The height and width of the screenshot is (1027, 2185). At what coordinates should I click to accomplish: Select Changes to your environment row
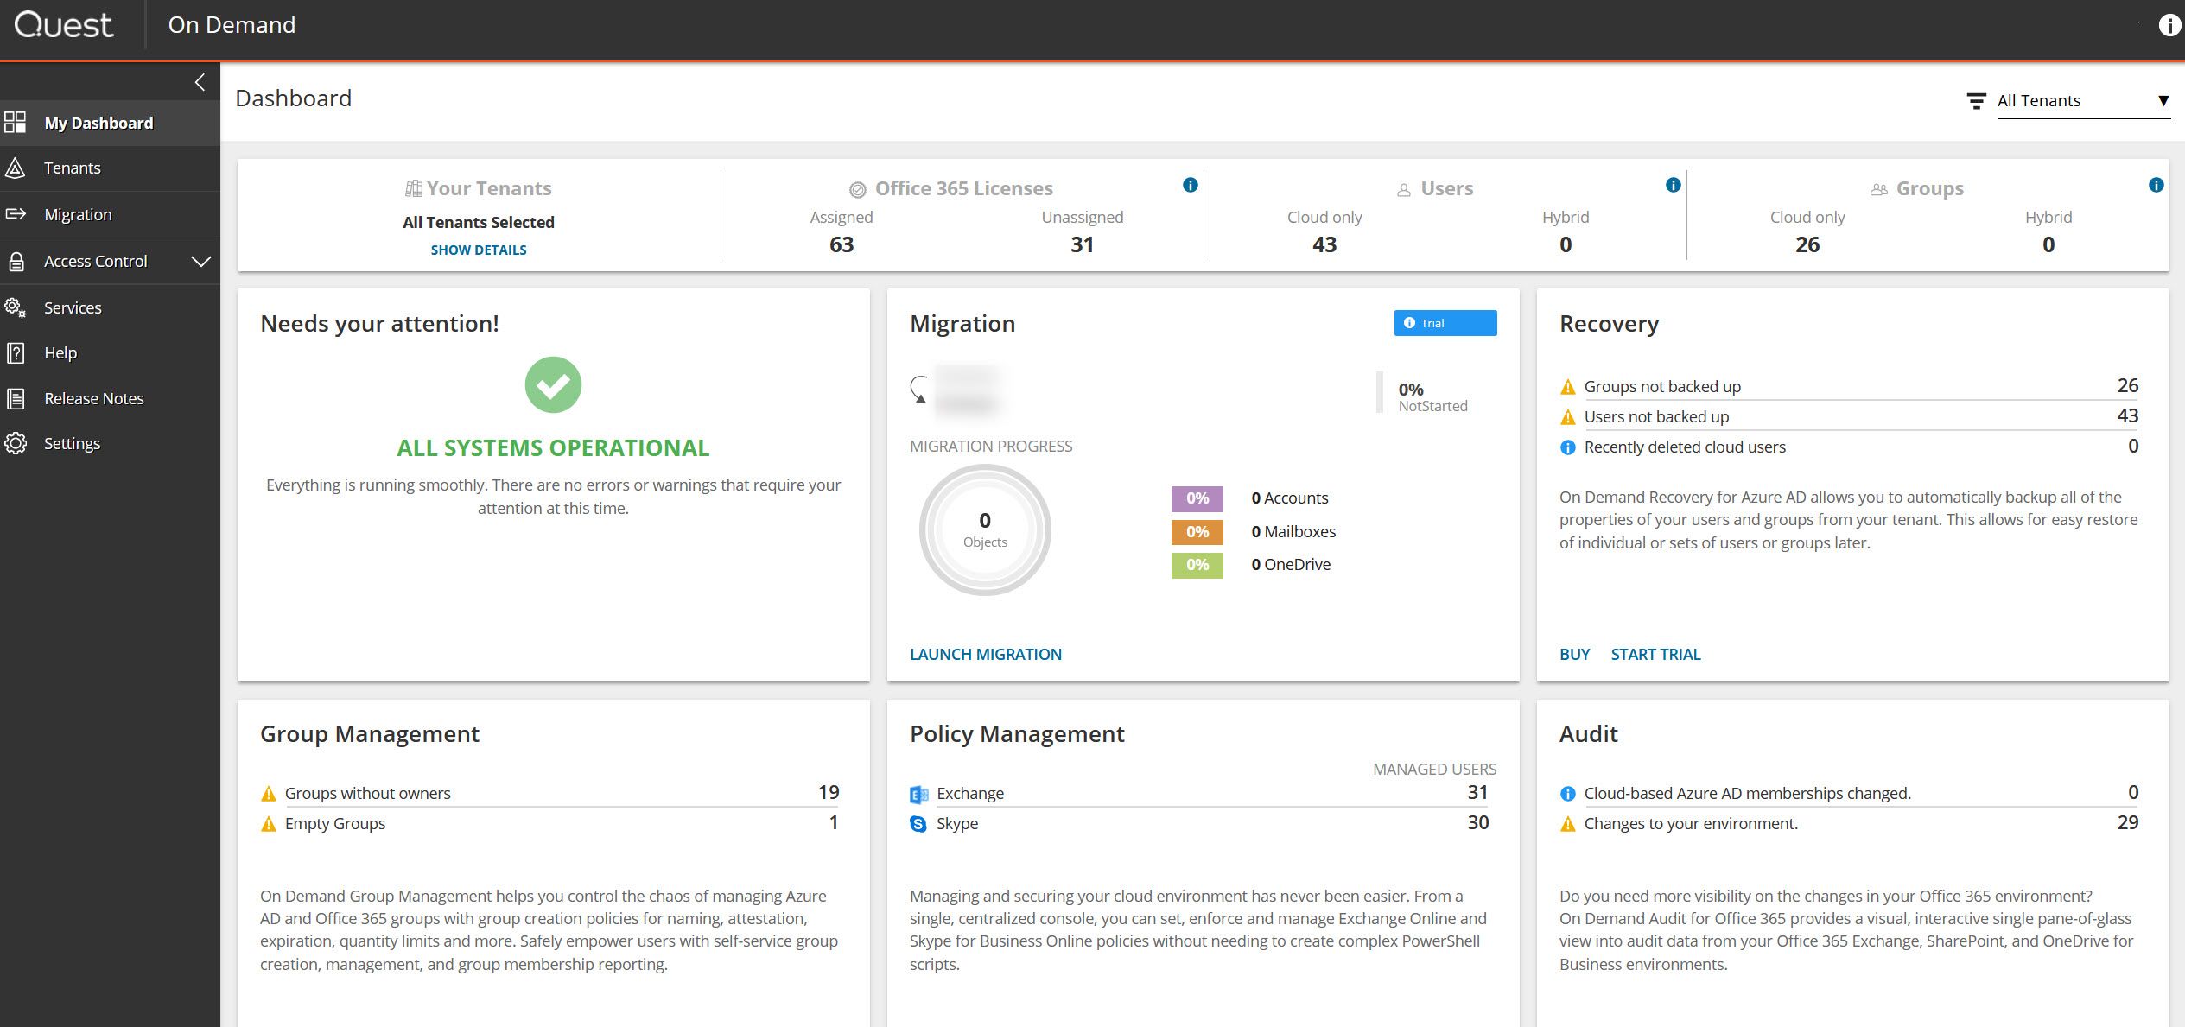[x=1849, y=823]
